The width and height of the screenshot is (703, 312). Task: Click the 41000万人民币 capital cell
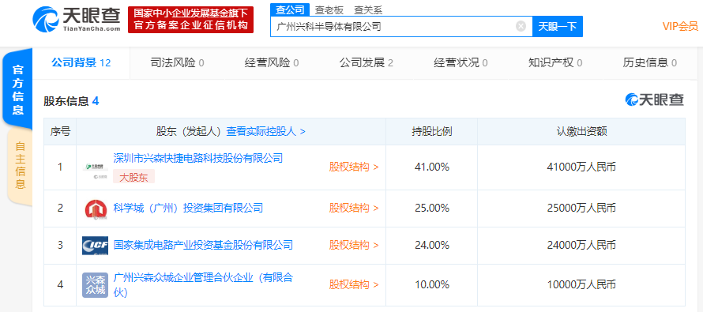coord(581,167)
